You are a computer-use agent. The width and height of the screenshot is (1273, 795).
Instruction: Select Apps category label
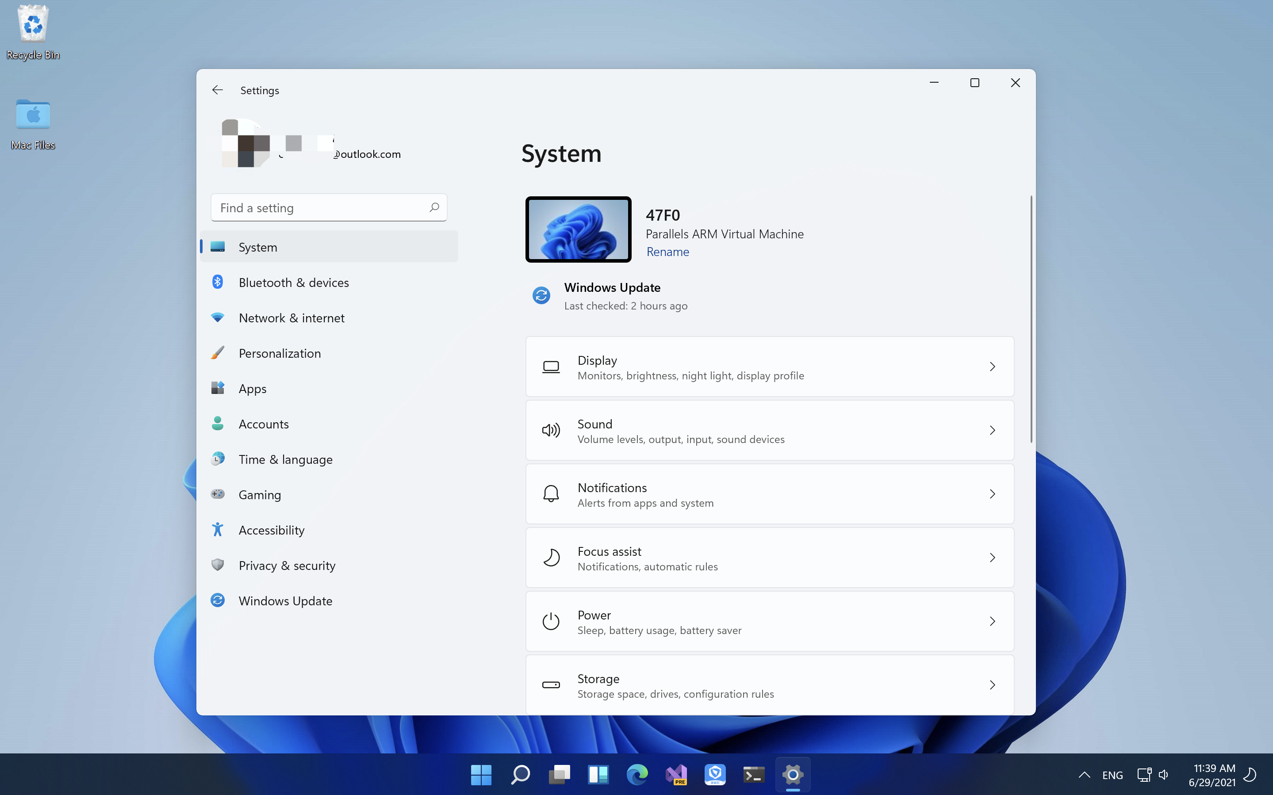point(253,389)
